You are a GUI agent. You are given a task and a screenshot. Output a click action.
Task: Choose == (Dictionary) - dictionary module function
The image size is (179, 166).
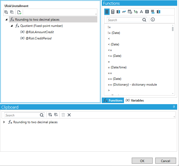[133, 85]
